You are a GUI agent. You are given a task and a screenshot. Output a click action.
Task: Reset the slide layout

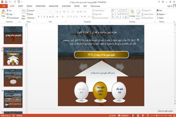tap(30, 14)
